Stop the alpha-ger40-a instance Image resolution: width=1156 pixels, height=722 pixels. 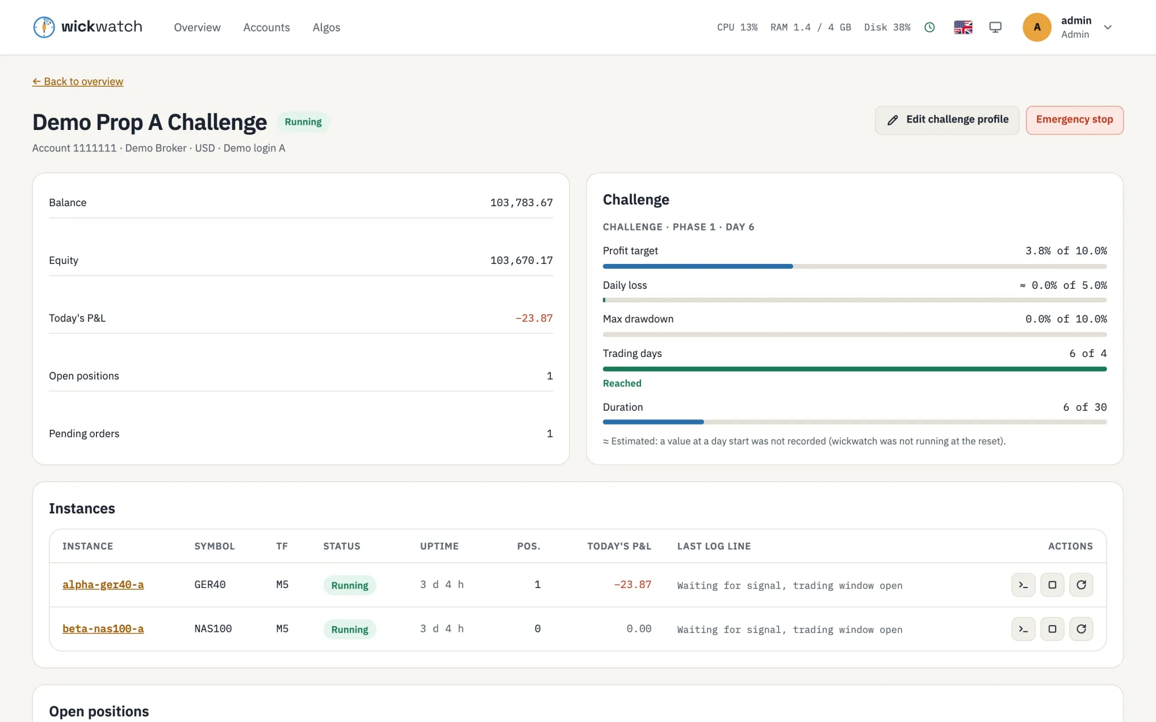(1052, 585)
